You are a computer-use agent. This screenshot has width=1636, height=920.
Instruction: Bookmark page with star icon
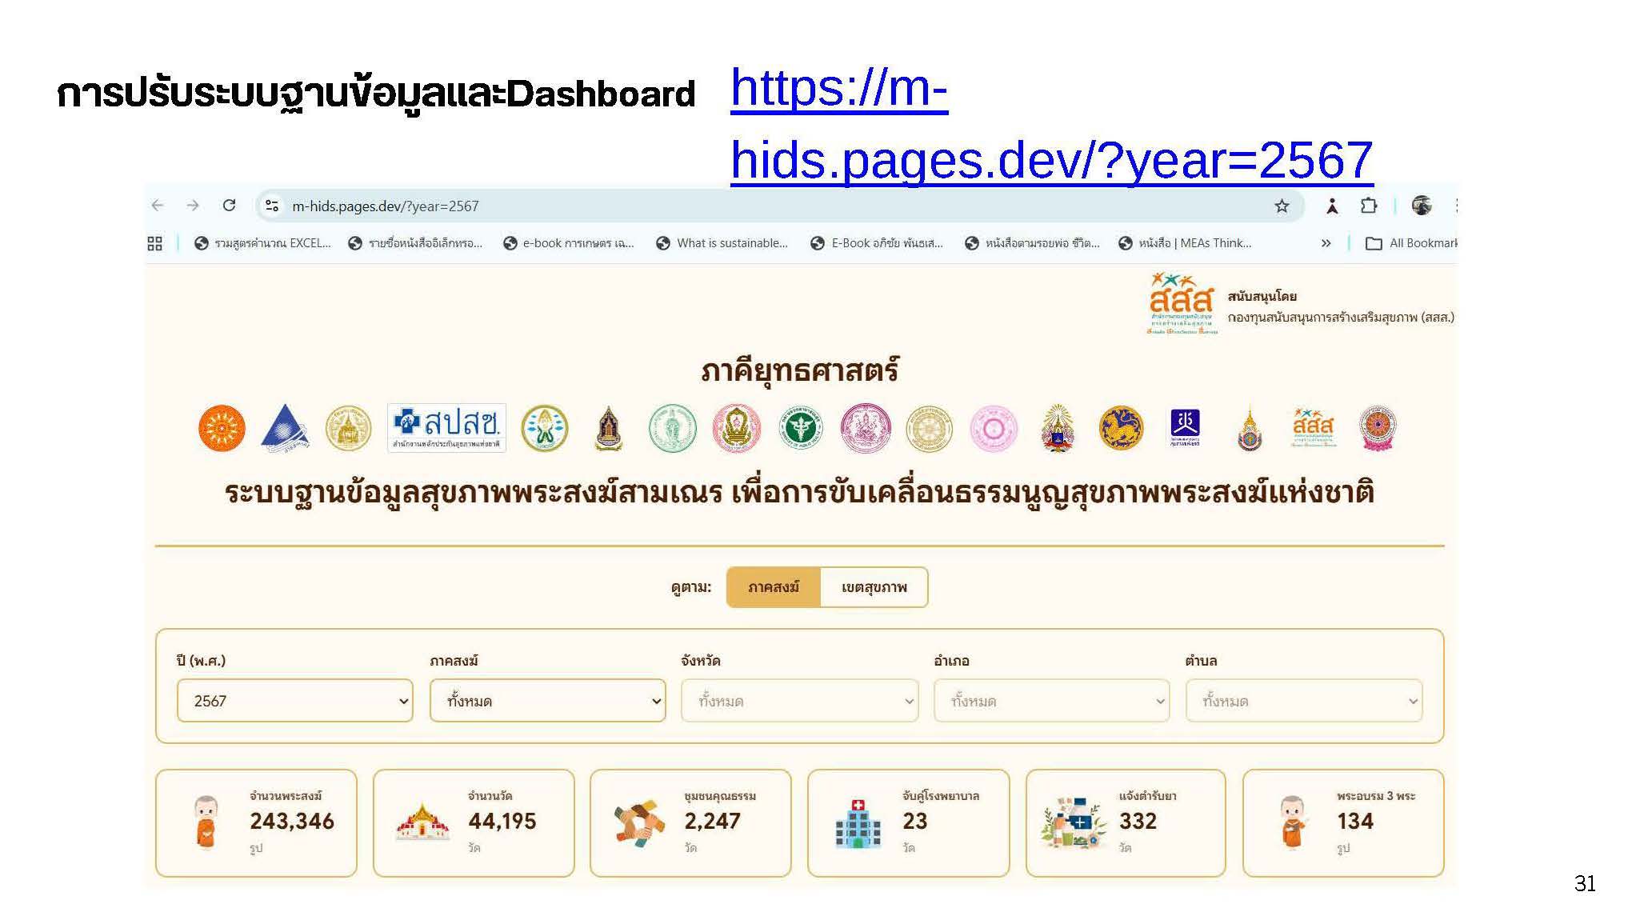(x=1282, y=206)
